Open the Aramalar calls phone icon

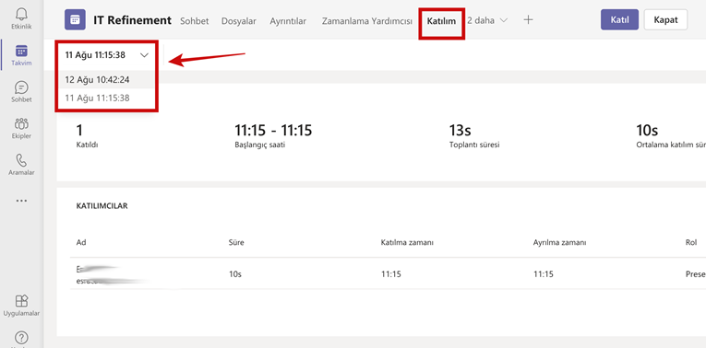point(21,160)
